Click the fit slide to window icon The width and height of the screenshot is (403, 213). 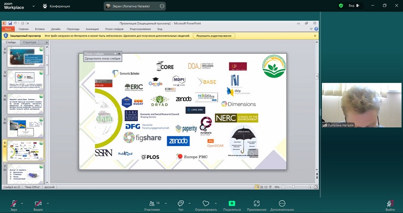coord(316,187)
